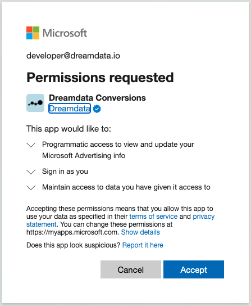Screen dimensions: 251x306
Task: Click the Microsoft wordmark text
Action: (x=65, y=33)
